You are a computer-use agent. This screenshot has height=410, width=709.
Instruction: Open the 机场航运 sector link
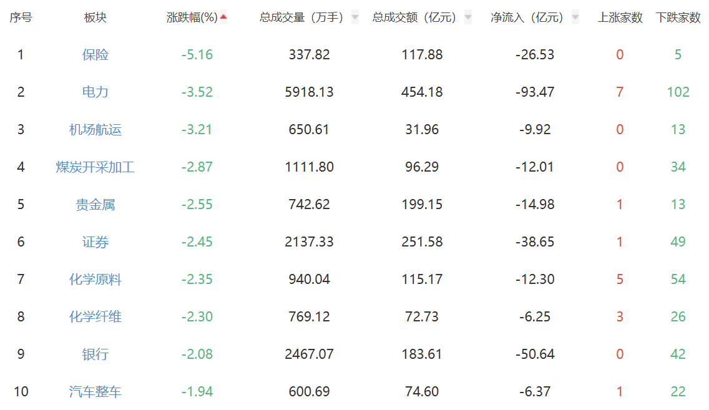coord(95,130)
